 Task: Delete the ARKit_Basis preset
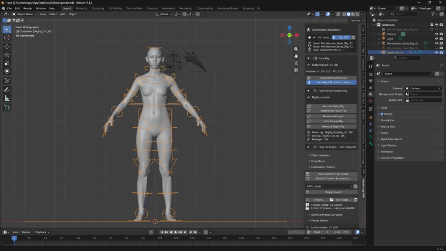tap(355, 187)
